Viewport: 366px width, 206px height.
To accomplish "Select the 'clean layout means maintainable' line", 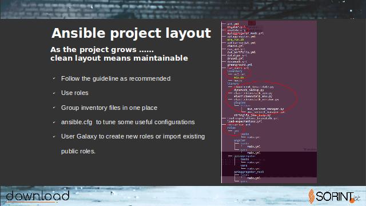I will (119, 58).
